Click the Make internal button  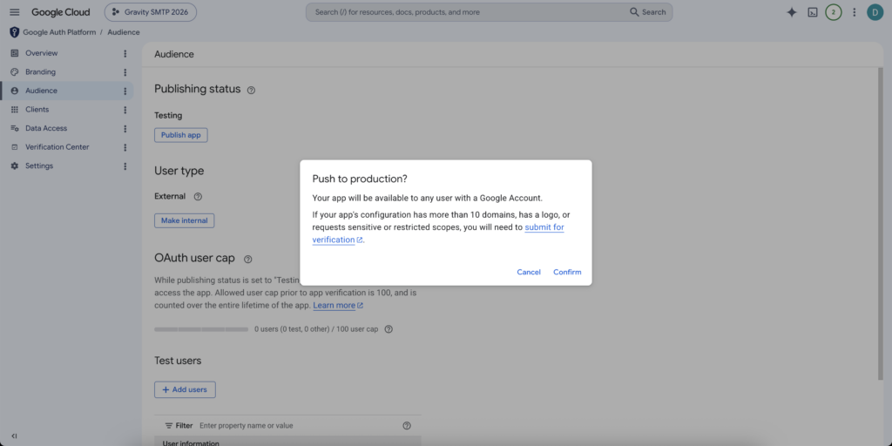pos(185,220)
